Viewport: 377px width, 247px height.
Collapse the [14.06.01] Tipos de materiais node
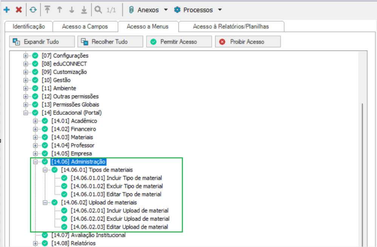tap(45, 170)
